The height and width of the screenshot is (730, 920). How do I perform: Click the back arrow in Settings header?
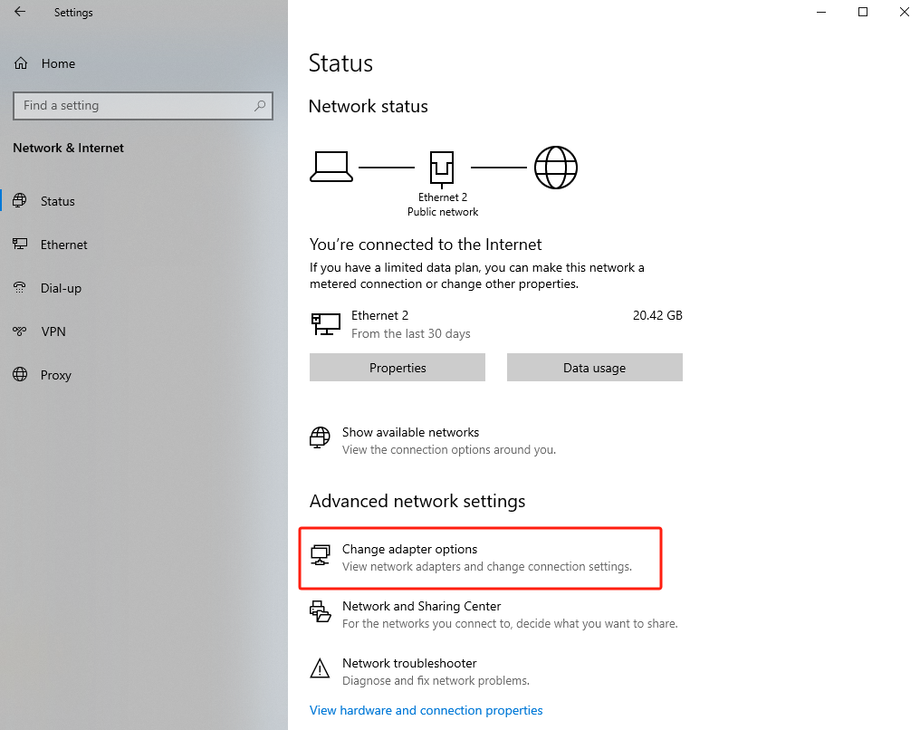pos(20,13)
